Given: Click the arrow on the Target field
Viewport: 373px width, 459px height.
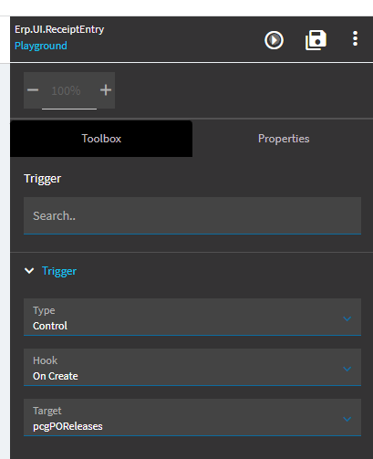Looking at the screenshot, I should click(x=347, y=419).
